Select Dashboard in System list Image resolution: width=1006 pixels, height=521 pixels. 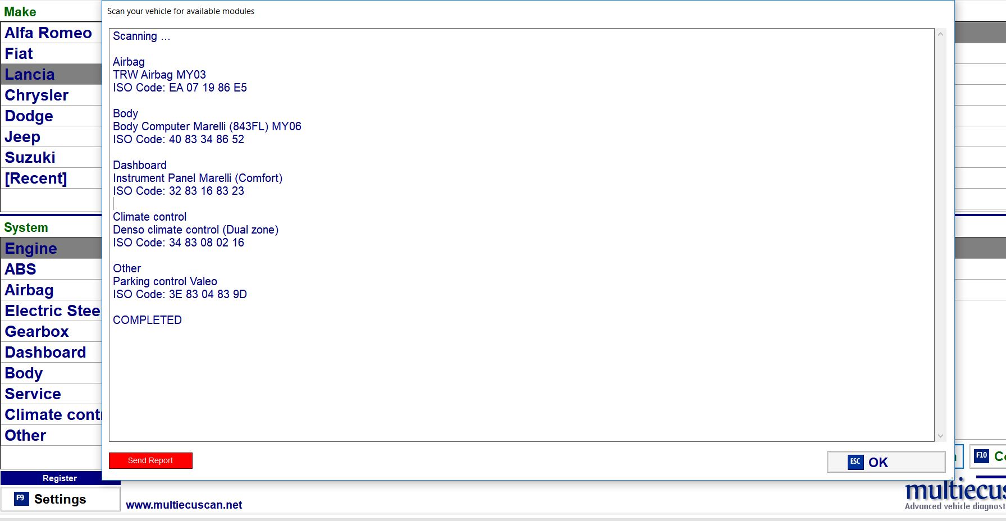tap(51, 353)
